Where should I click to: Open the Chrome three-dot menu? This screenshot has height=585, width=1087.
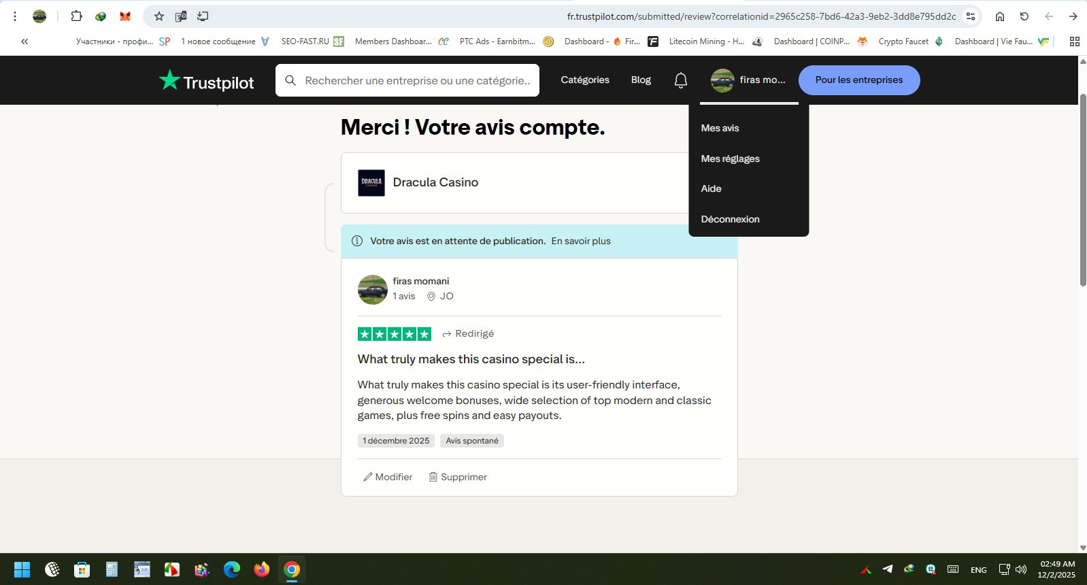pyautogui.click(x=15, y=16)
